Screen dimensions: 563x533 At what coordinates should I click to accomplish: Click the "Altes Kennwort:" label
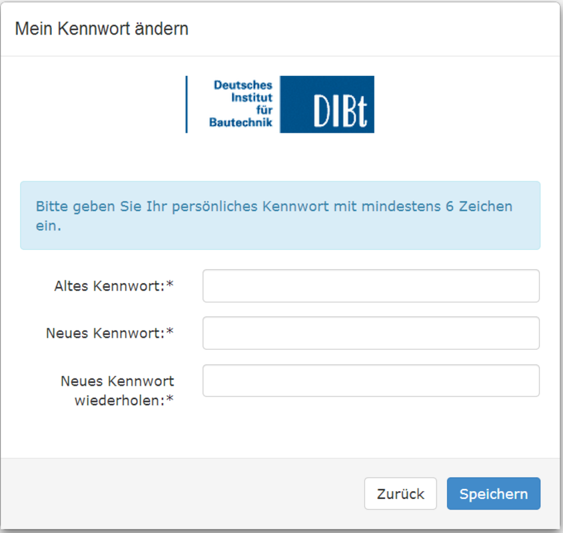pyautogui.click(x=109, y=286)
